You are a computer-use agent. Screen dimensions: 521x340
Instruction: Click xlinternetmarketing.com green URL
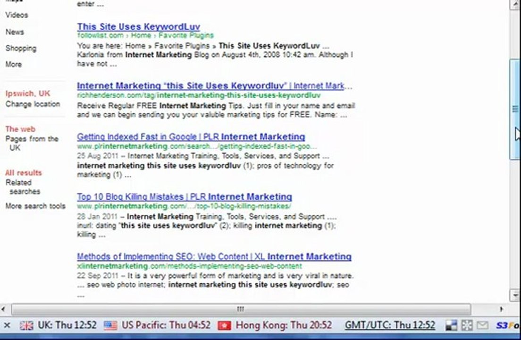point(189,266)
